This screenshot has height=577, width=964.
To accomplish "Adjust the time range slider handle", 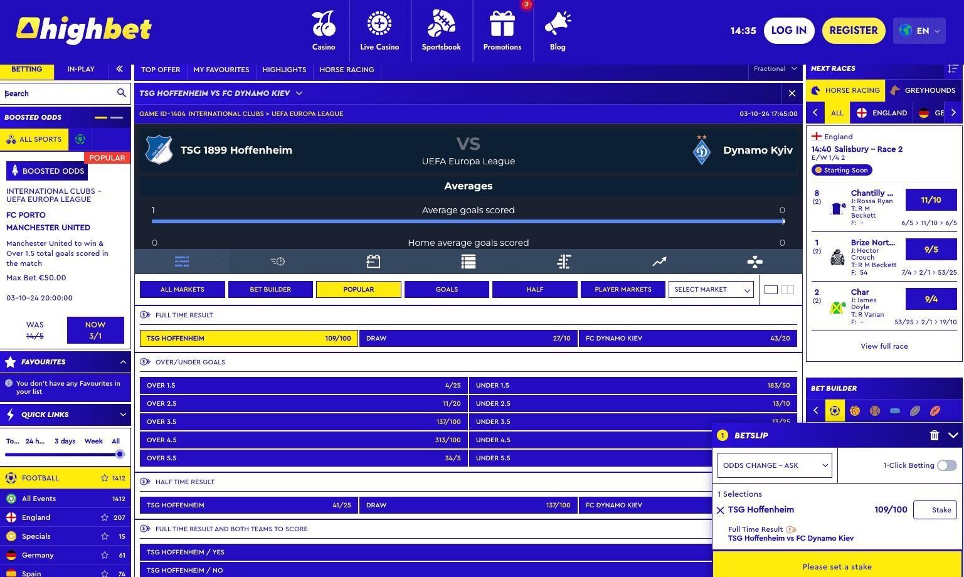I will 120,454.
